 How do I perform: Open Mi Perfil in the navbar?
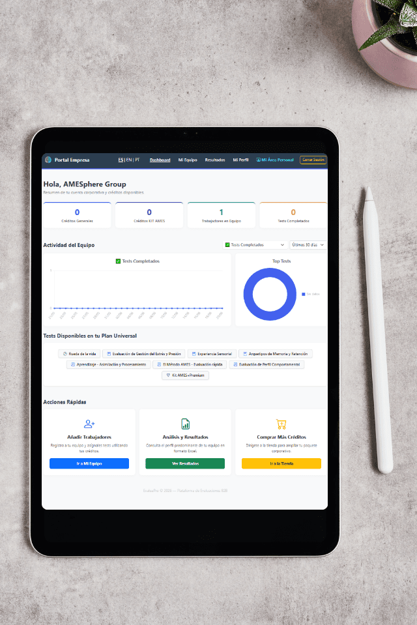pyautogui.click(x=240, y=160)
